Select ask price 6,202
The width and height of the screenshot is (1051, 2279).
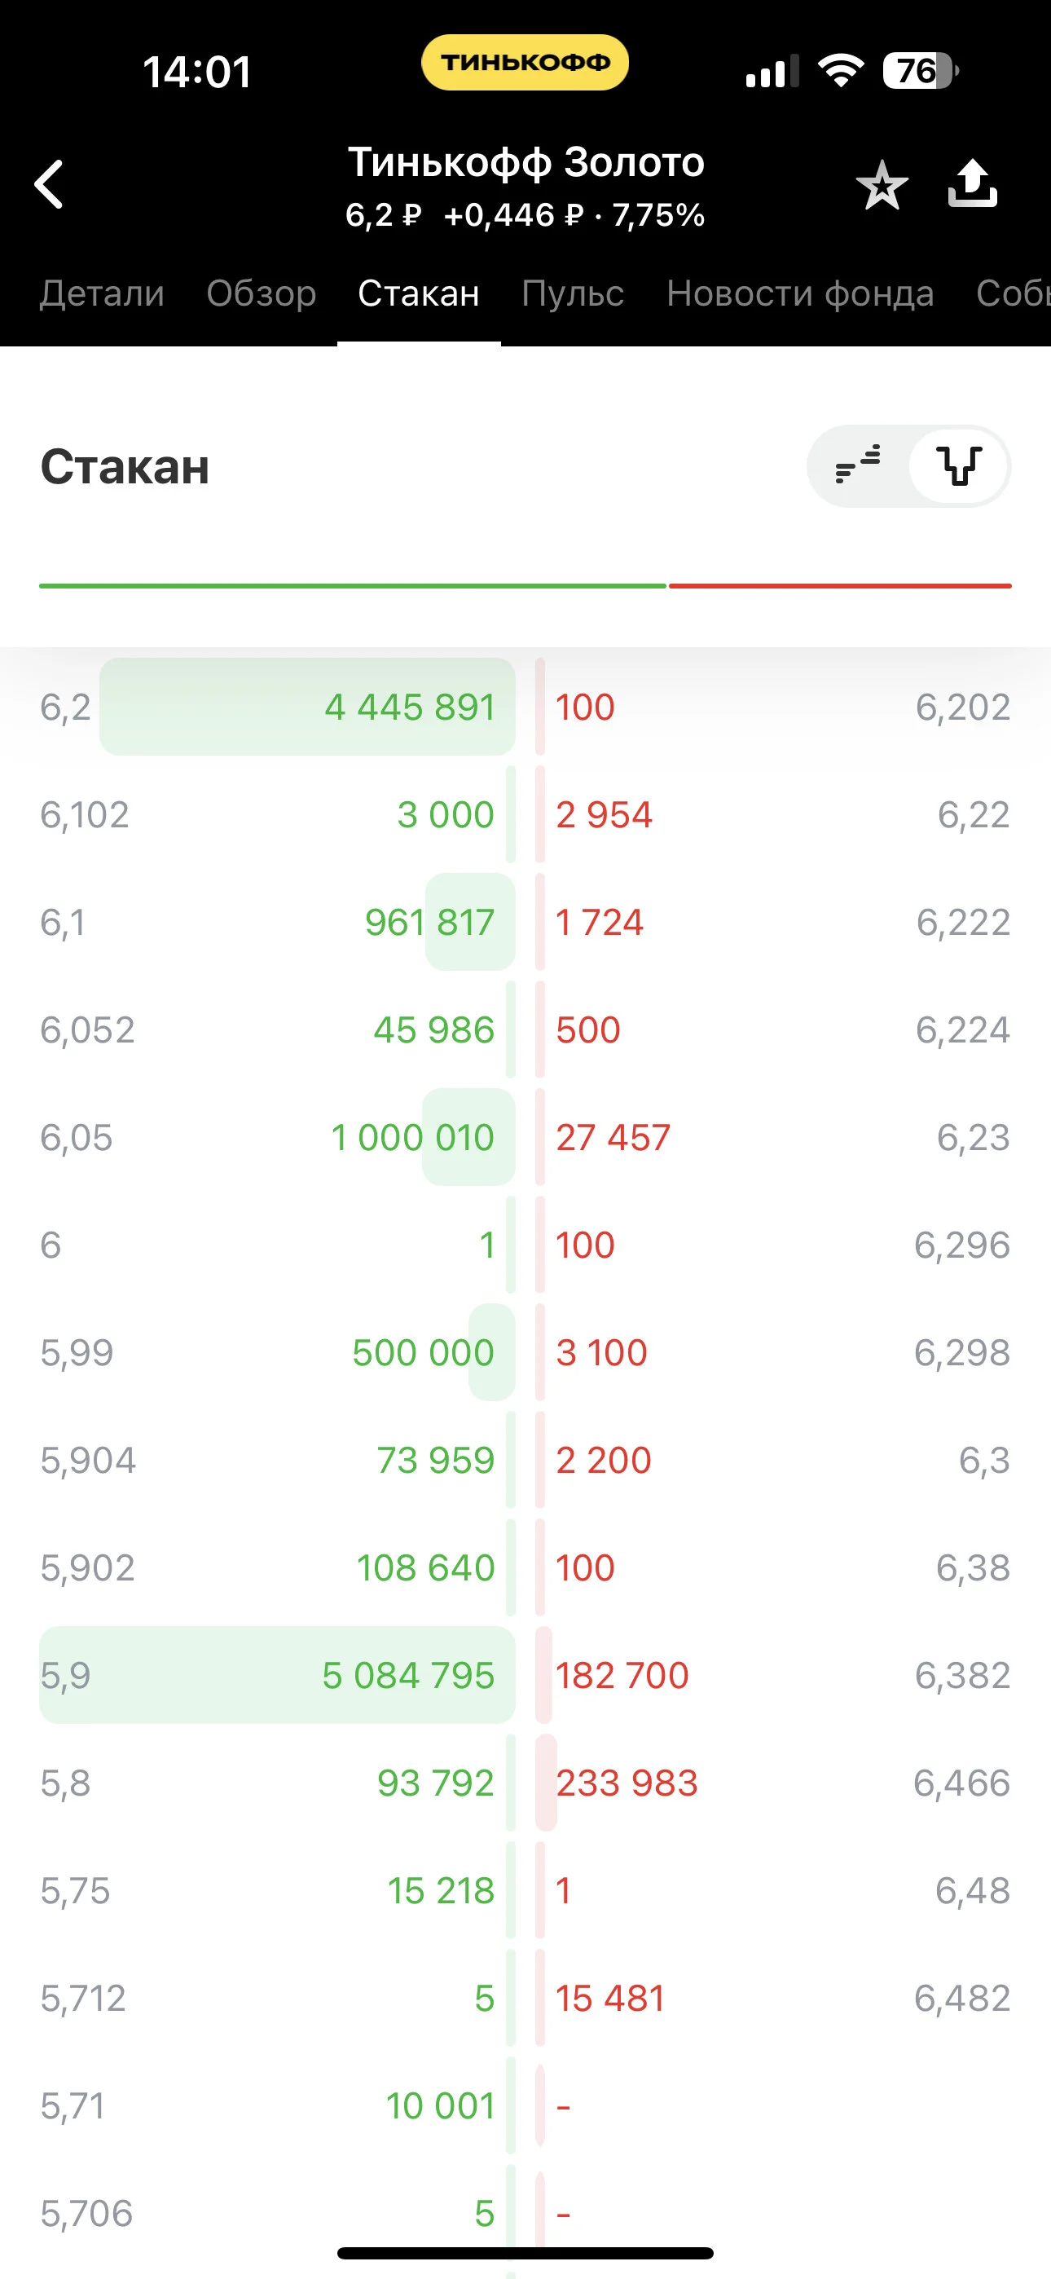pos(962,707)
